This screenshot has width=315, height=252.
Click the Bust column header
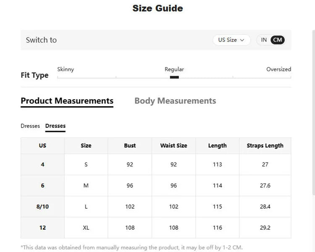click(130, 146)
